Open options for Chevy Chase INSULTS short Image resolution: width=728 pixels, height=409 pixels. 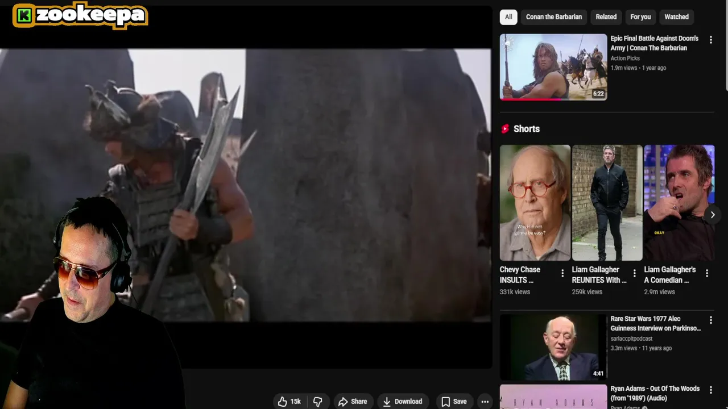click(562, 274)
